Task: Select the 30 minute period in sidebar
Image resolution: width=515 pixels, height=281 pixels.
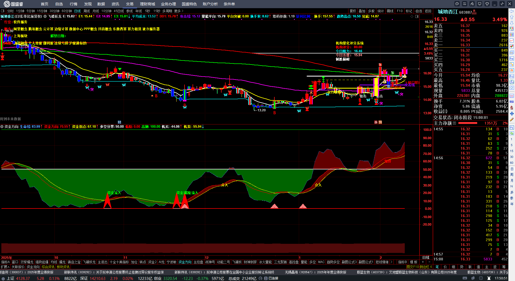Action: pyautogui.click(x=512, y=157)
